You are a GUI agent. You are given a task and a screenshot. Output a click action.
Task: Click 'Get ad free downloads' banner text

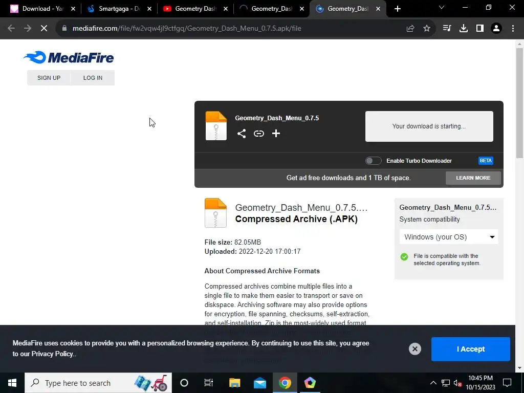pyautogui.click(x=348, y=178)
